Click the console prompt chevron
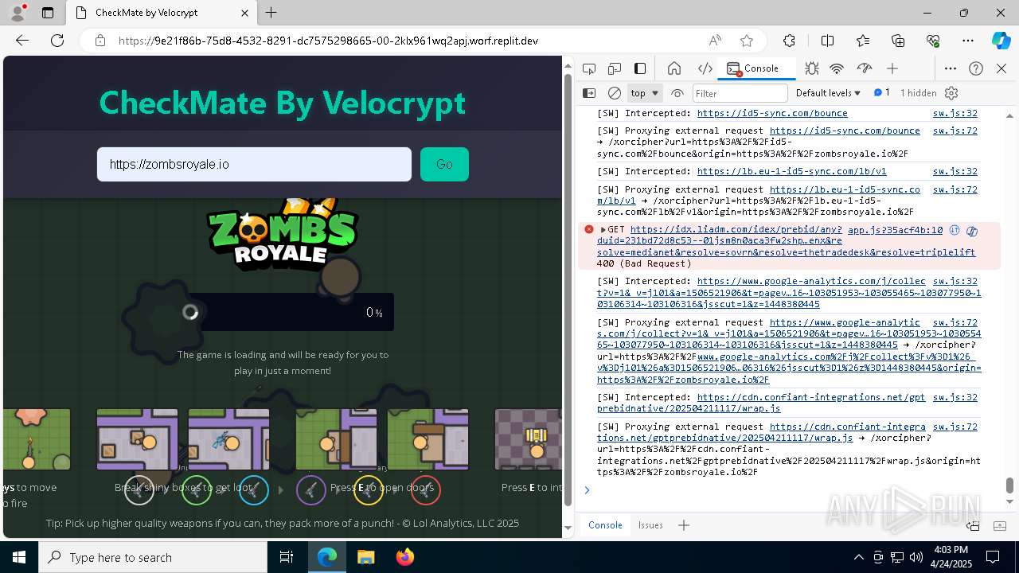The height and width of the screenshot is (573, 1019). 588,490
